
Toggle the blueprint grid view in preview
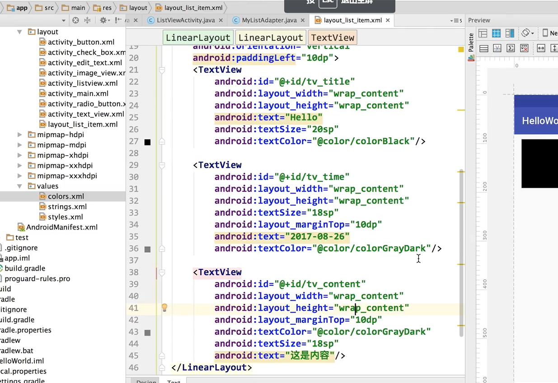(x=496, y=33)
